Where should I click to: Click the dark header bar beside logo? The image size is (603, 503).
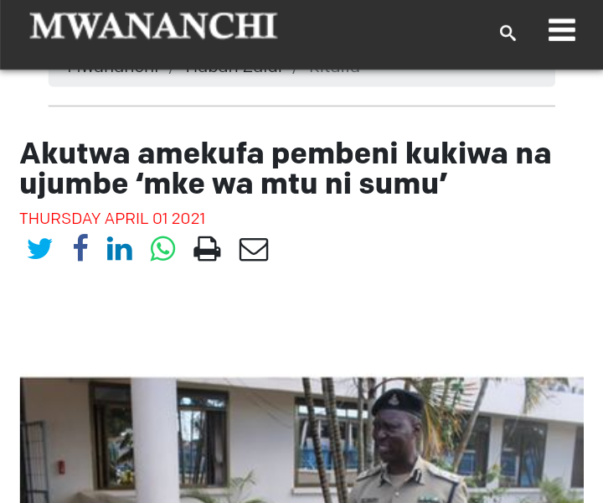pos(384,34)
